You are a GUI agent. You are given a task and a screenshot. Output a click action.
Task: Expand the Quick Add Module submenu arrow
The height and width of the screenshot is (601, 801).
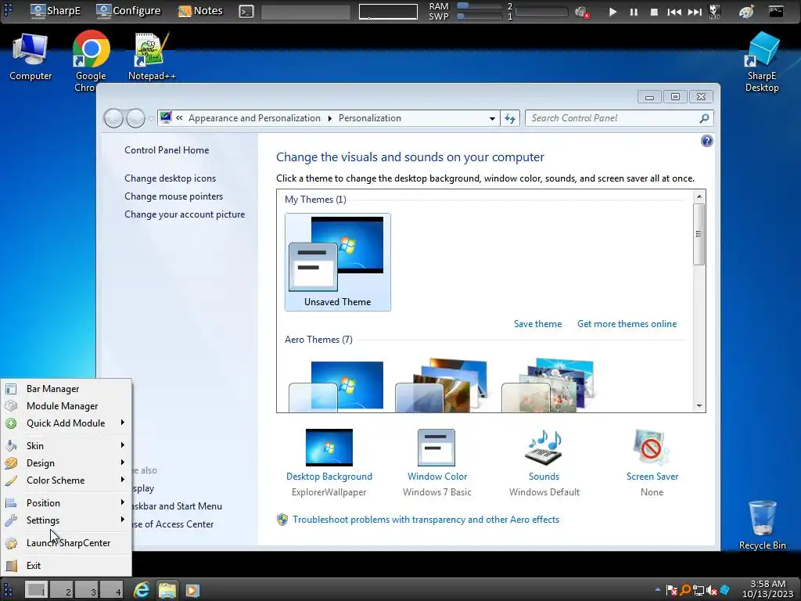(123, 423)
